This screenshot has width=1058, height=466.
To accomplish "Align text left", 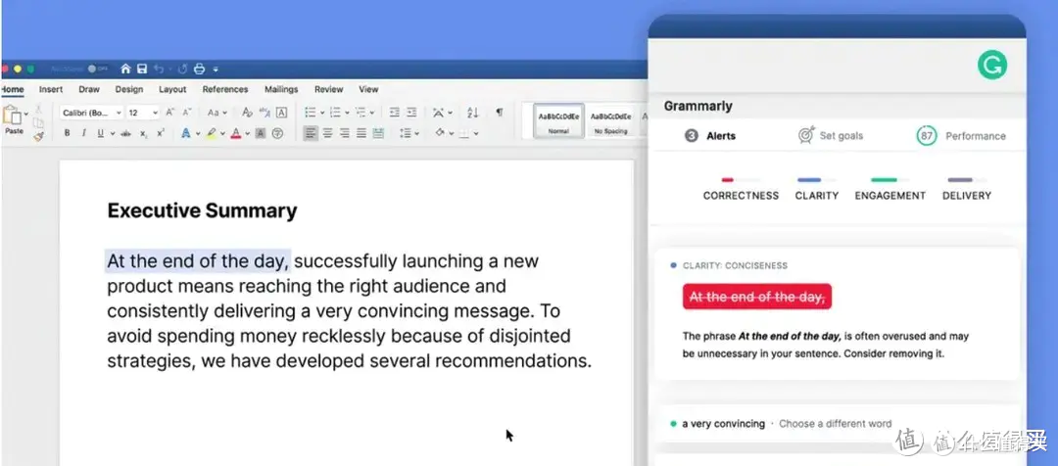I will [x=311, y=133].
